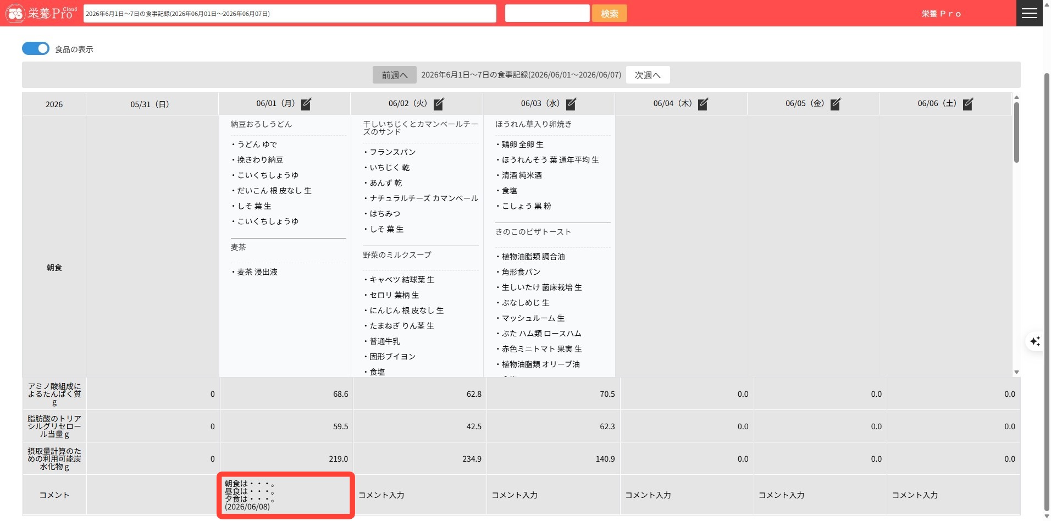Viewport: 1051px width, 521px height.
Task: Click the meal table scroll down arrow
Action: 1016,372
